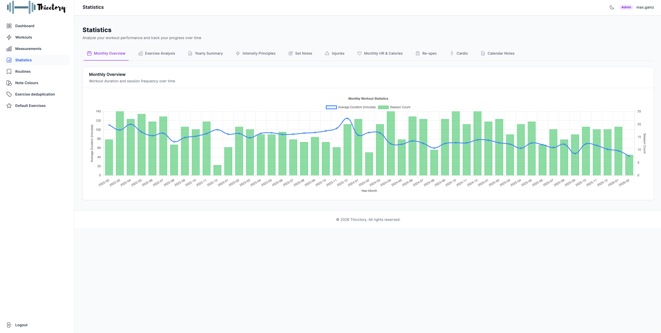661x333 pixels.
Task: Click the Exercise deduplication tag icon
Action: tap(9, 94)
